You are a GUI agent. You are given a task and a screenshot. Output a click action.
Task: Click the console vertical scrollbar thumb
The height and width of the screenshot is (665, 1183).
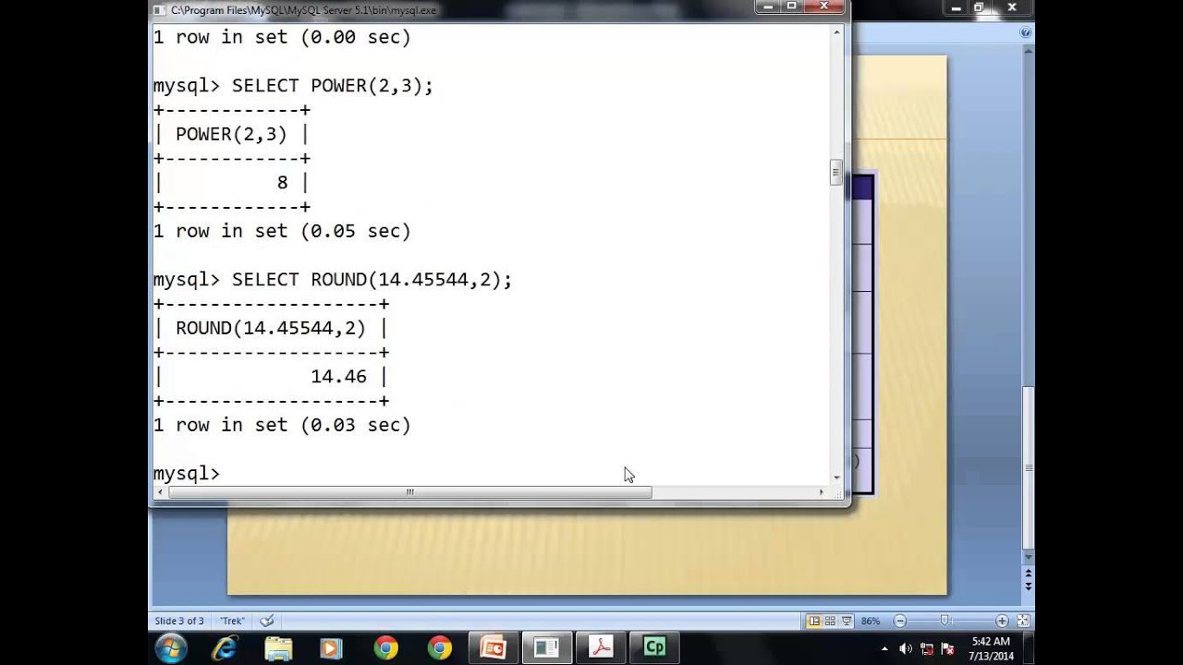click(x=835, y=173)
